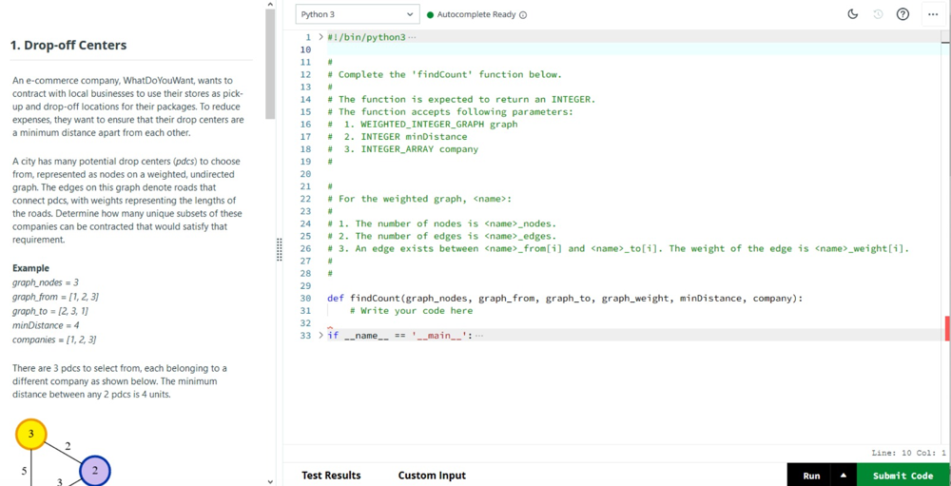Switch to the Test Results tab
The width and height of the screenshot is (951, 486).
(x=331, y=476)
